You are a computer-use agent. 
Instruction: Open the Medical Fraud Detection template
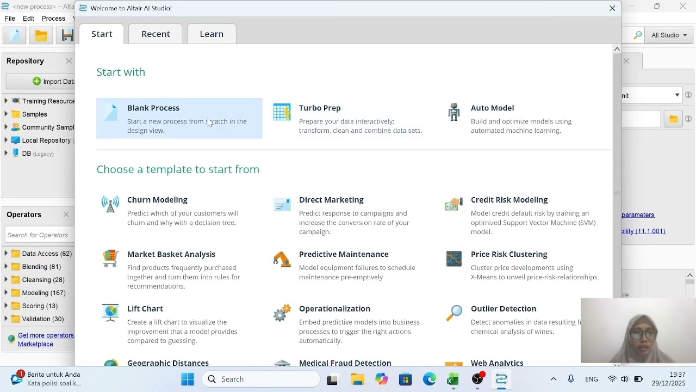345,362
